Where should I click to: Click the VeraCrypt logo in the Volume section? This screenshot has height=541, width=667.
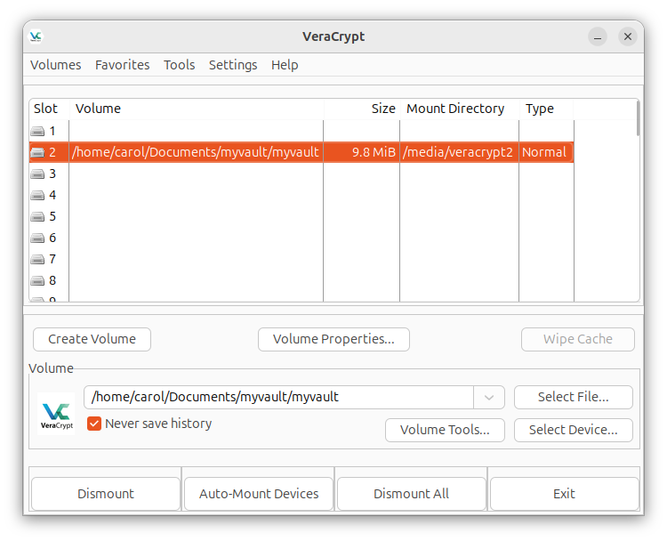(x=57, y=414)
